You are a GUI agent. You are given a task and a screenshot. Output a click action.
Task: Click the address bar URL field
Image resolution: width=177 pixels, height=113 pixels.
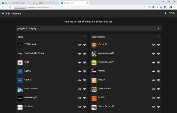point(78,7)
